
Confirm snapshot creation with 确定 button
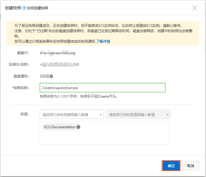171,166
